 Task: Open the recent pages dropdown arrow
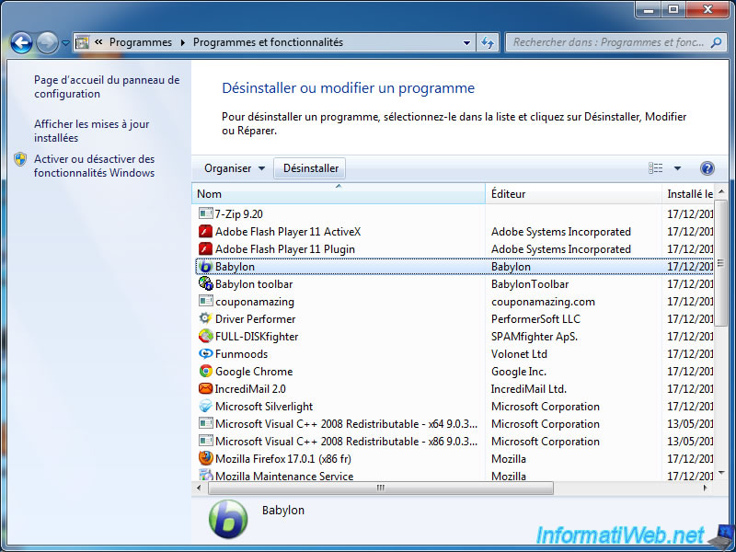[x=65, y=42]
